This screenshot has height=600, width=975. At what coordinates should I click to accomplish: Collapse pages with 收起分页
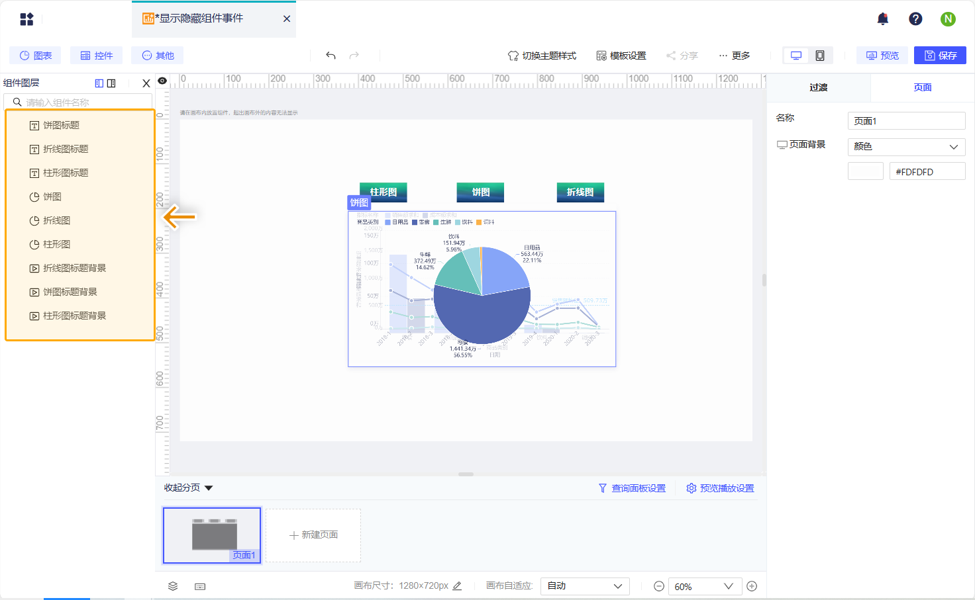pyautogui.click(x=189, y=488)
